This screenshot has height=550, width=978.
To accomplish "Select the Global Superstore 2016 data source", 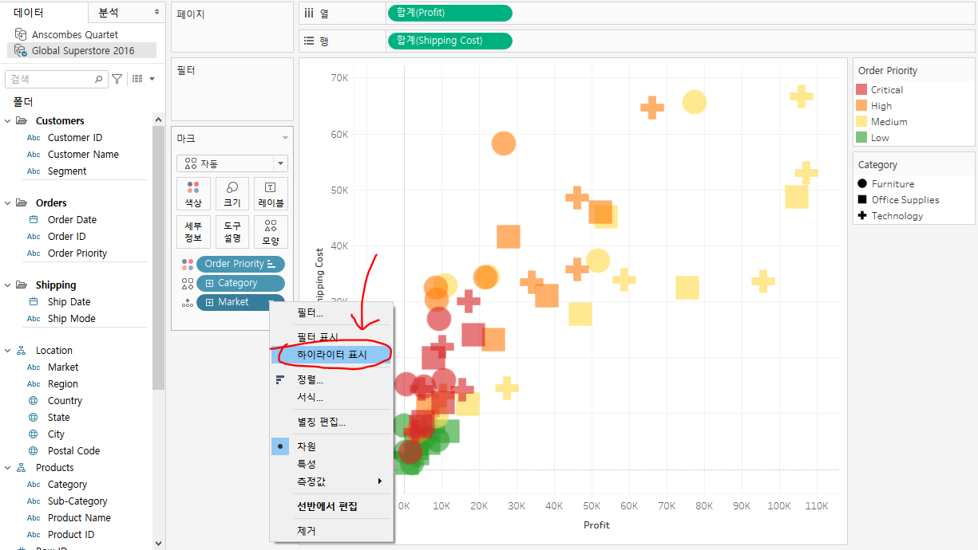I will click(x=81, y=50).
